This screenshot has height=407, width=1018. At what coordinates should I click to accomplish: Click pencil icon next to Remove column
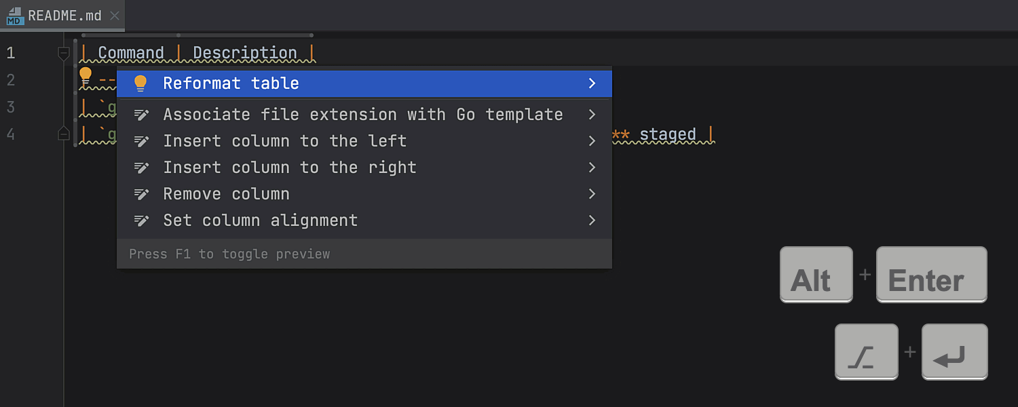click(x=141, y=194)
